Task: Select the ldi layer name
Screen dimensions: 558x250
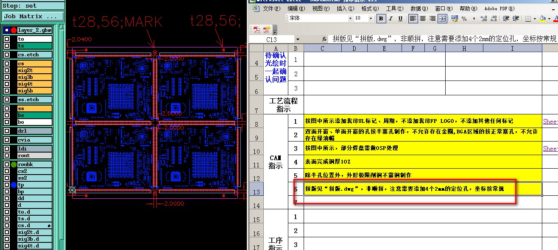Action: pos(34,149)
